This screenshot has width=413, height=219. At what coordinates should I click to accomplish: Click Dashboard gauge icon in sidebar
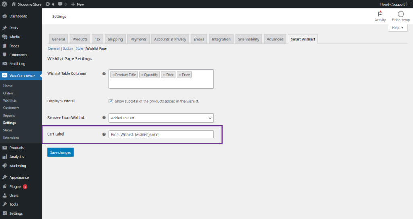click(x=5, y=16)
